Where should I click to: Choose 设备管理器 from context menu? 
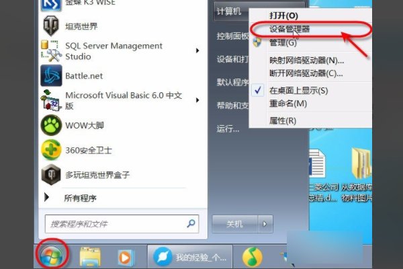[289, 29]
